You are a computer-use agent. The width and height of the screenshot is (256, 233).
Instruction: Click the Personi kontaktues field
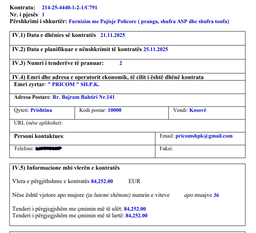tap(39, 136)
